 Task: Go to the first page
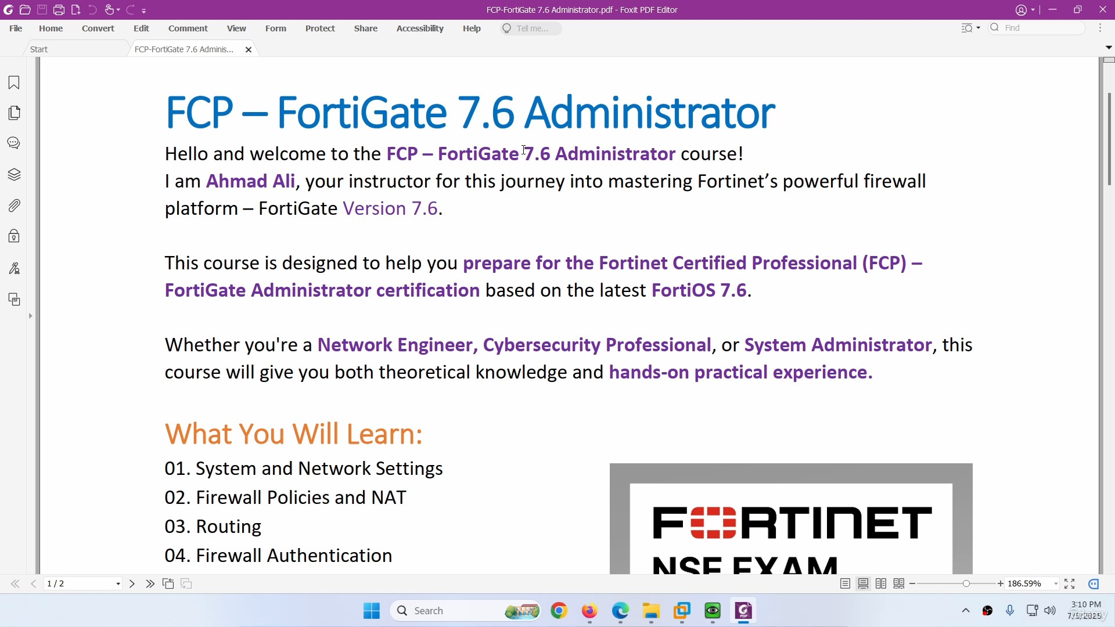tap(15, 584)
